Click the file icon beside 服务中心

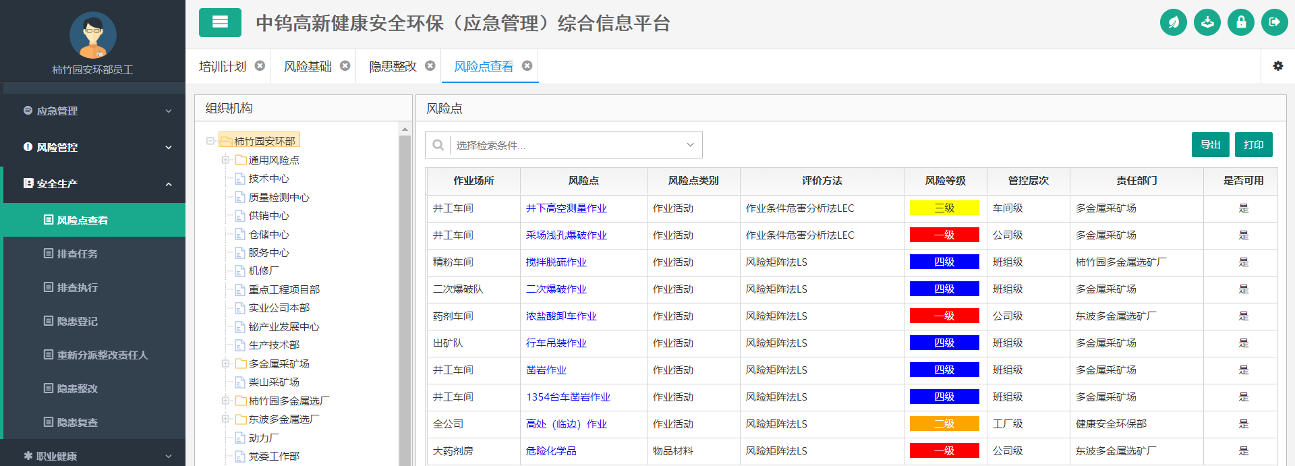(x=239, y=253)
